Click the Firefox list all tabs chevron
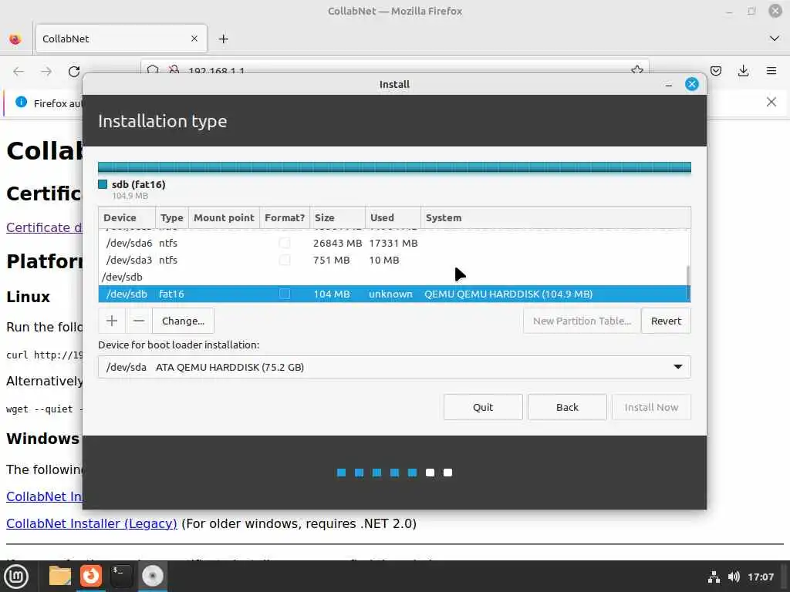 coord(775,39)
